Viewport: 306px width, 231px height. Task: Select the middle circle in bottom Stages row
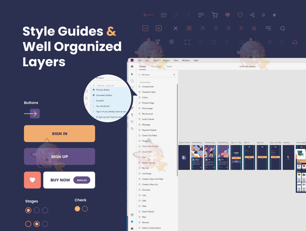37,224
